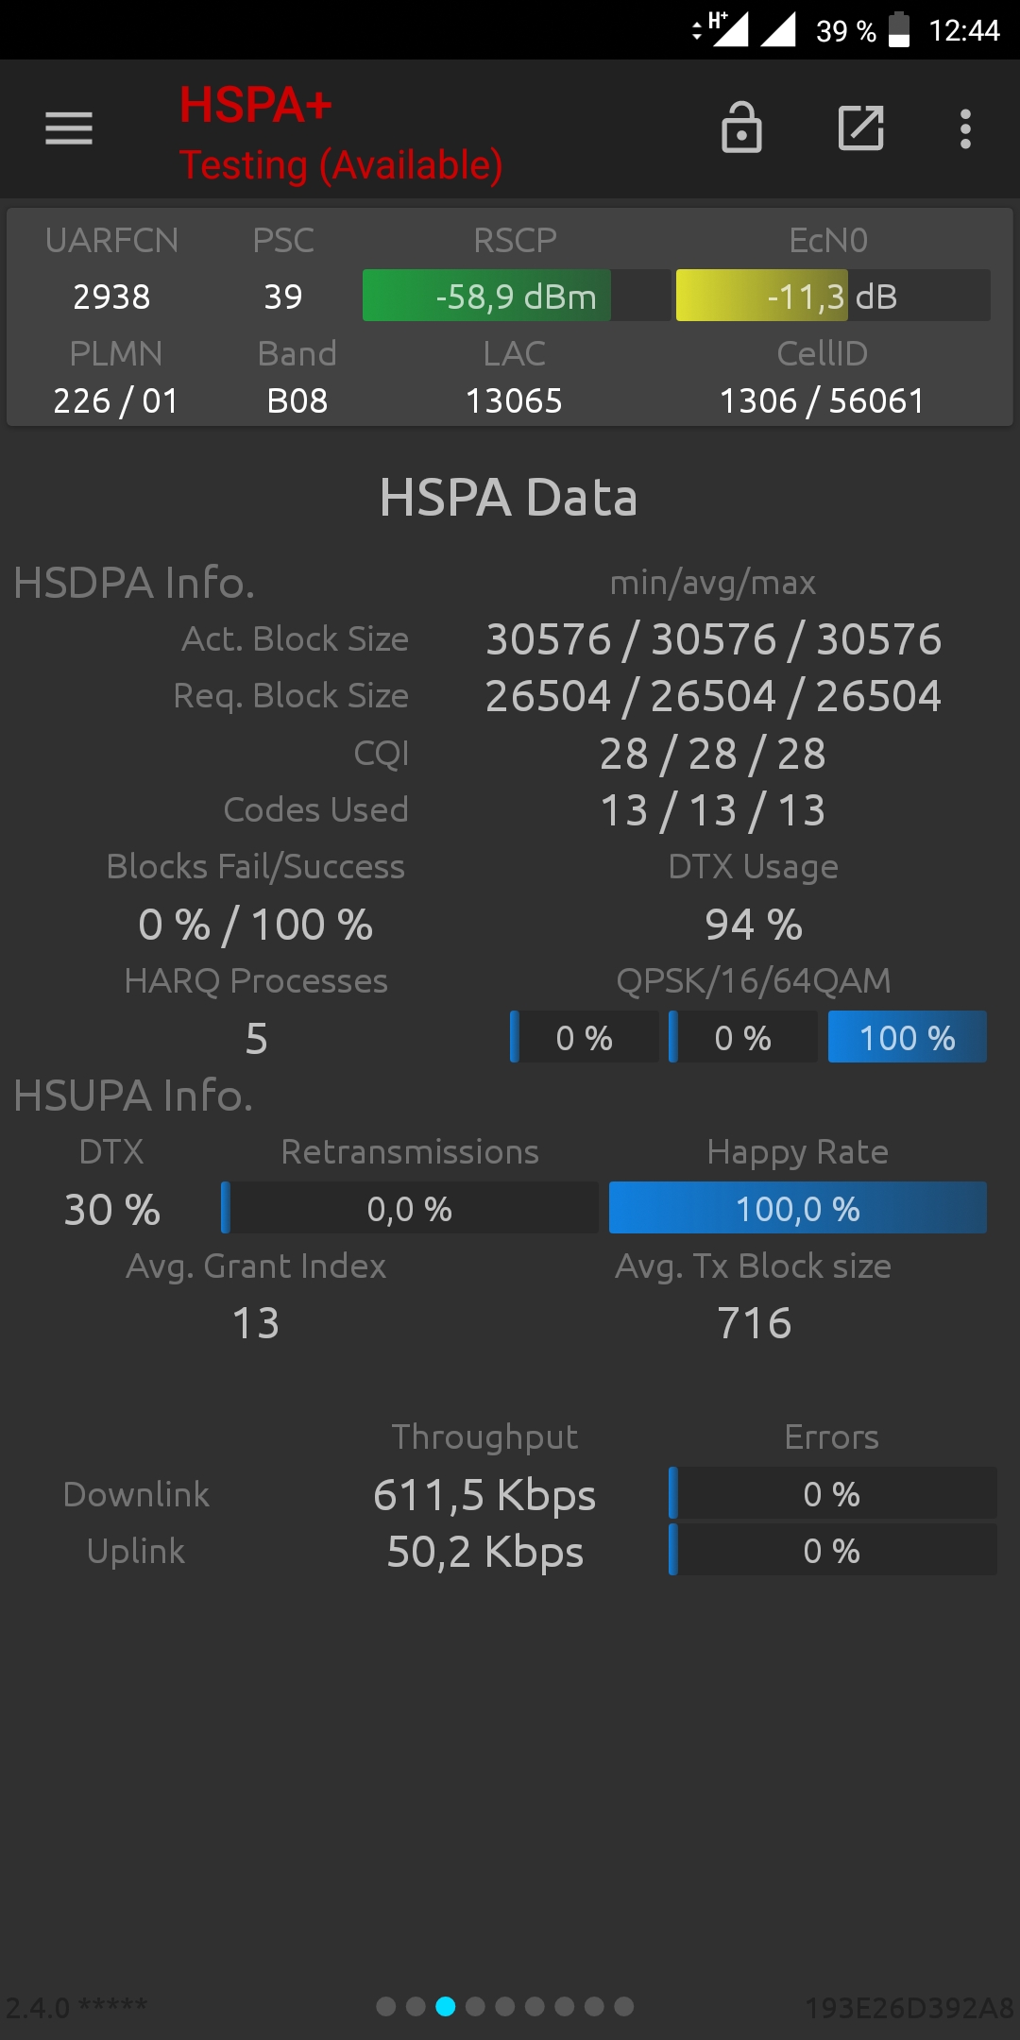Tap the Happy Rate 100,0 % bar
The image size is (1020, 2040).
tap(798, 1208)
